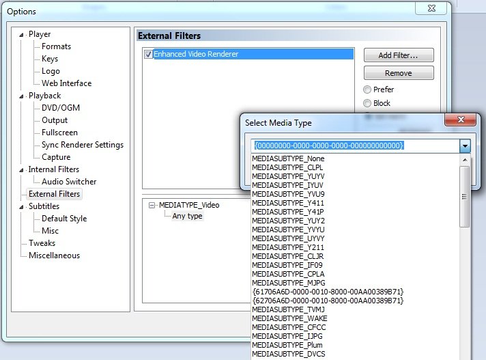The width and height of the screenshot is (486, 360).
Task: Click the dropdown list scrollbar thumb
Action: click(x=464, y=197)
